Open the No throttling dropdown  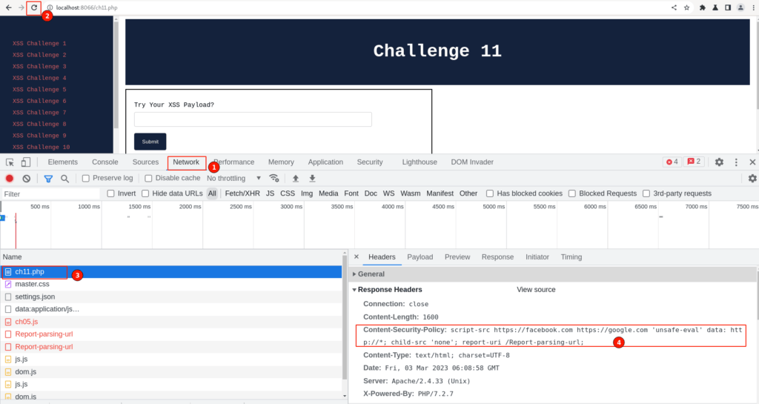pyautogui.click(x=233, y=179)
